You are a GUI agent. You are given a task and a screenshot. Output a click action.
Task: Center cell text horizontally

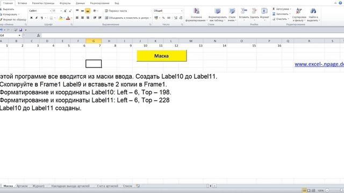[82, 18]
